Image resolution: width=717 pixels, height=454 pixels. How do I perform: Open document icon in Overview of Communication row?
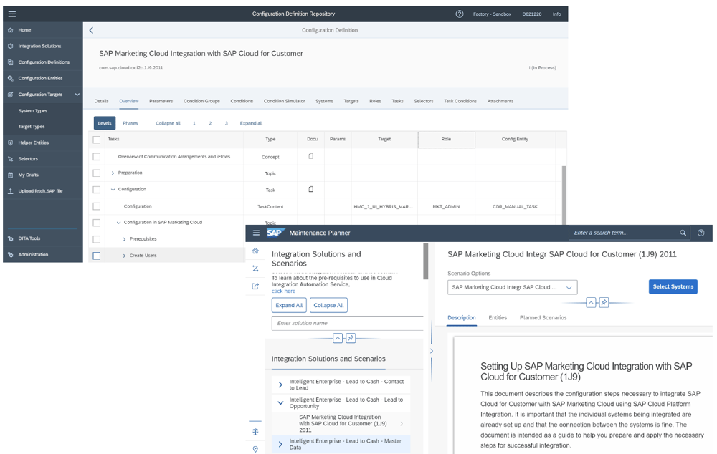tap(311, 156)
